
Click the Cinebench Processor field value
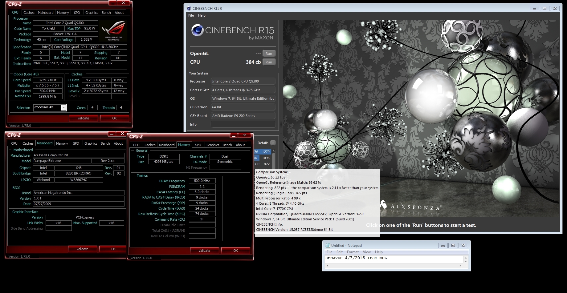click(x=243, y=81)
